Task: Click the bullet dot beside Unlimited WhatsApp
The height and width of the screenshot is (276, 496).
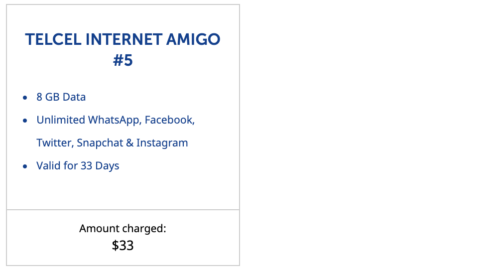Action: tap(25, 120)
